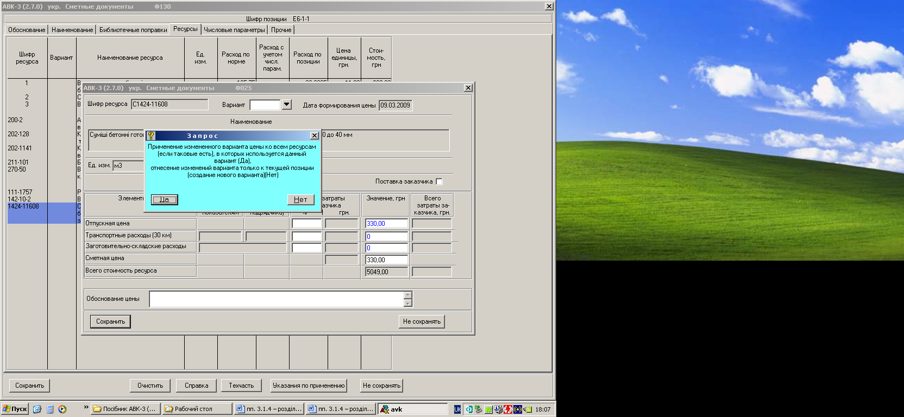Select resource row 111-1757

point(20,192)
